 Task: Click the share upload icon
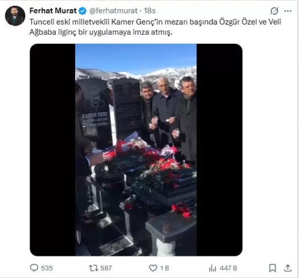pos(288,268)
